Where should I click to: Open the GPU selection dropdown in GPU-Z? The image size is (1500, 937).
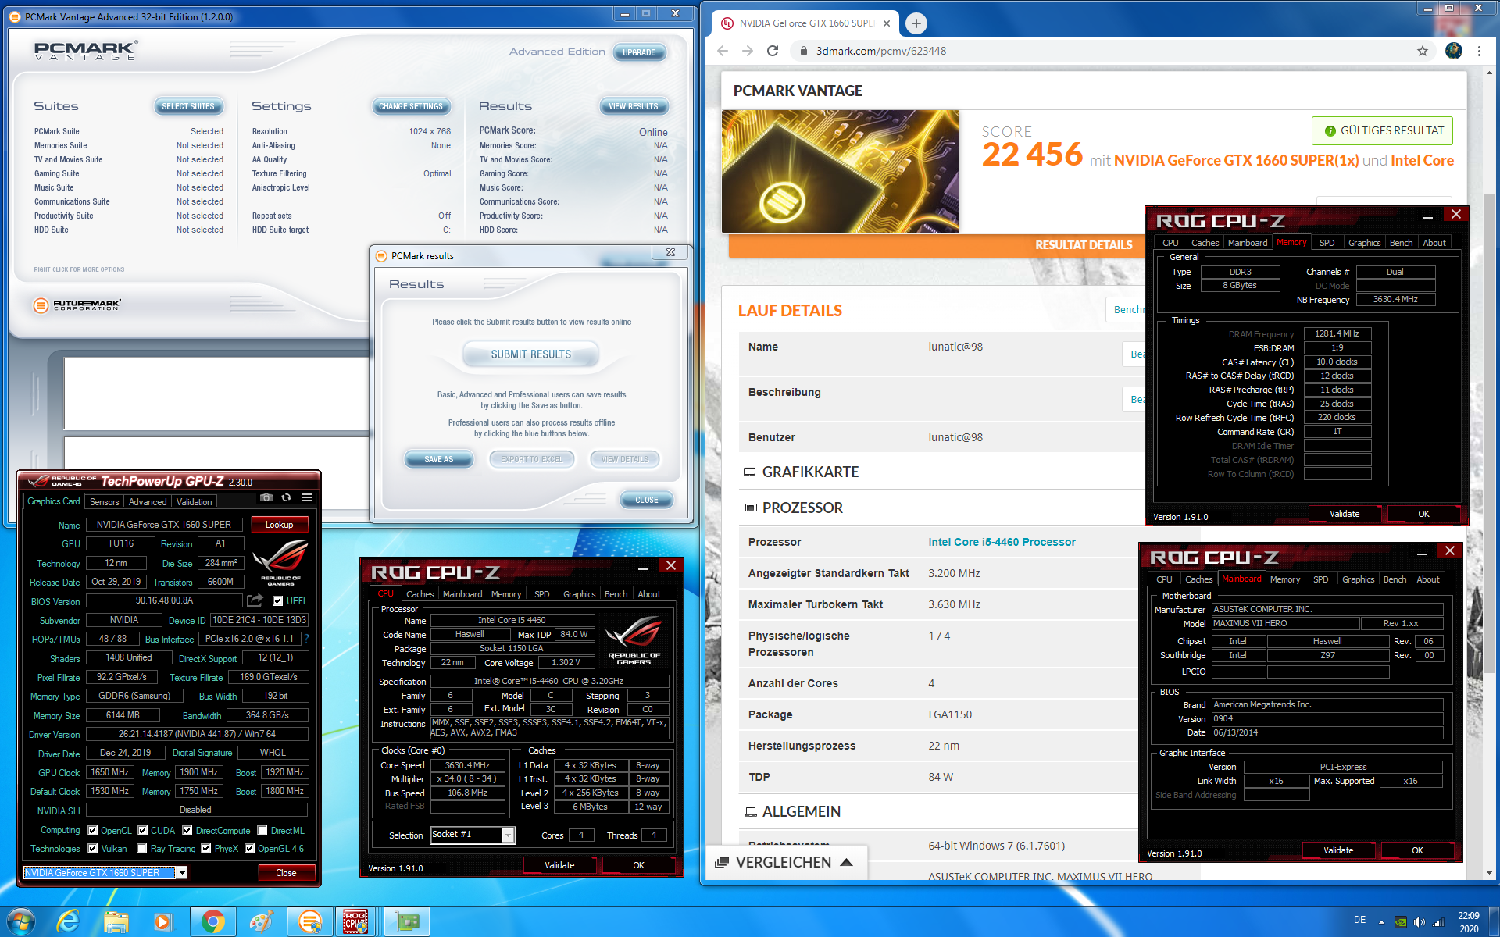click(x=182, y=872)
